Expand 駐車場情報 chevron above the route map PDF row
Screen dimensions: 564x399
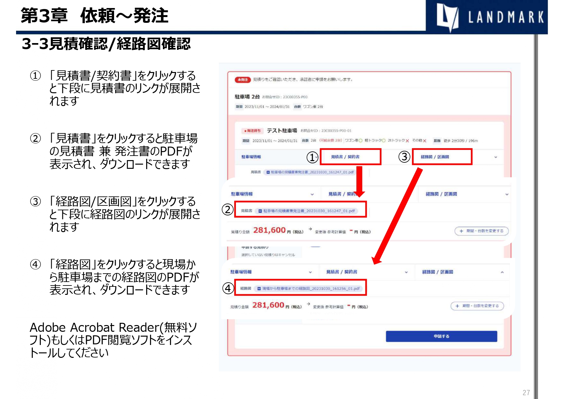[310, 272]
